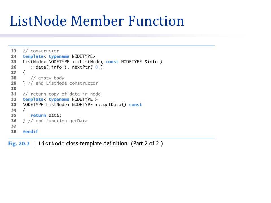The height and width of the screenshot is (203, 271).
Task: Click line number 30
Action: tap(14, 89)
